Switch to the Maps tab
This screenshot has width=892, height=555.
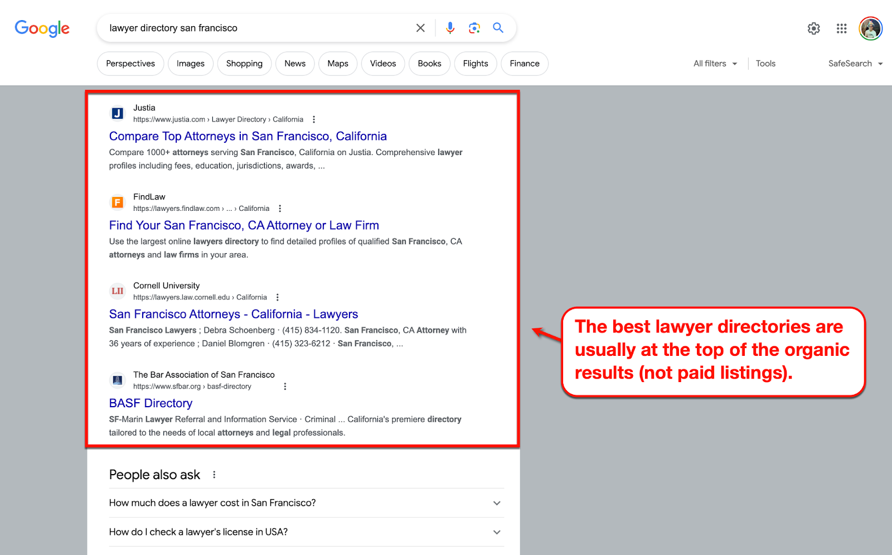click(x=338, y=64)
